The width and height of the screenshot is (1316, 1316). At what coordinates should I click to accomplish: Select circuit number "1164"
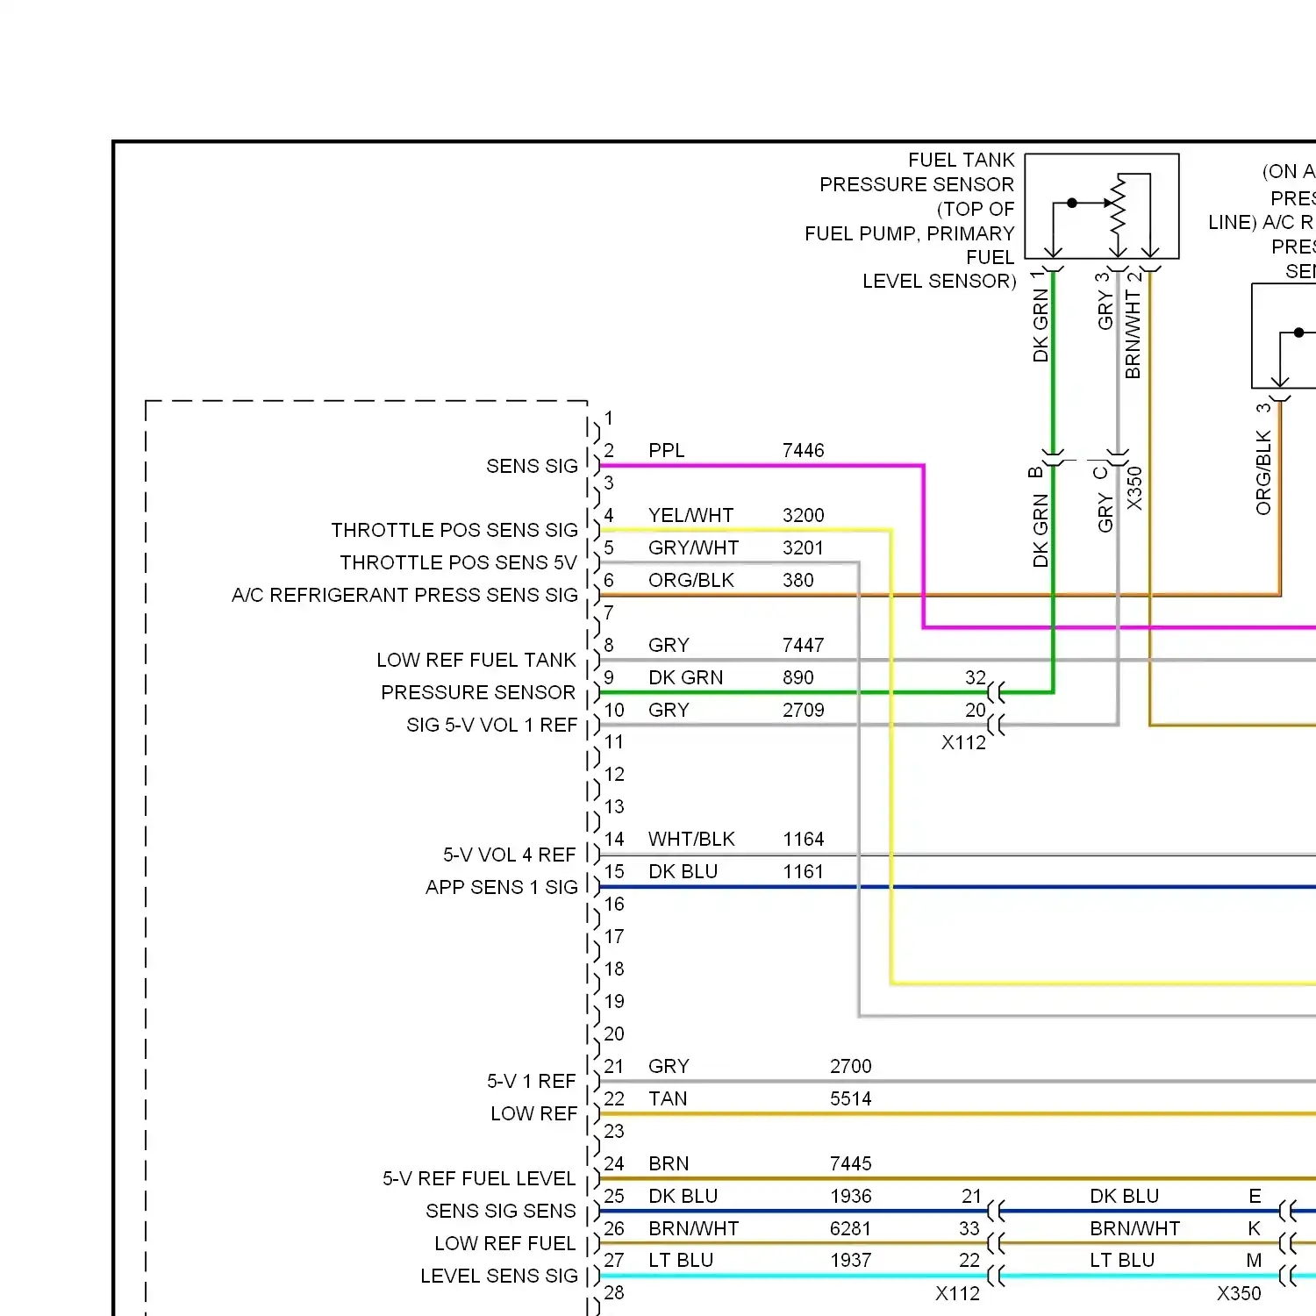(x=803, y=839)
